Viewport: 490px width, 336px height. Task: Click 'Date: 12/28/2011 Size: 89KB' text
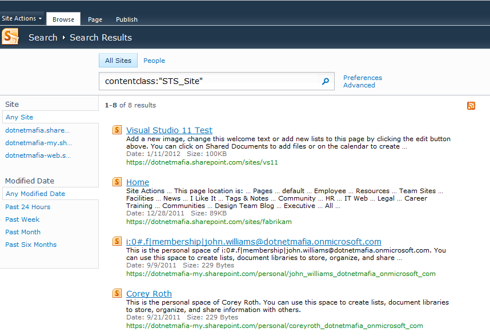tap(176, 213)
